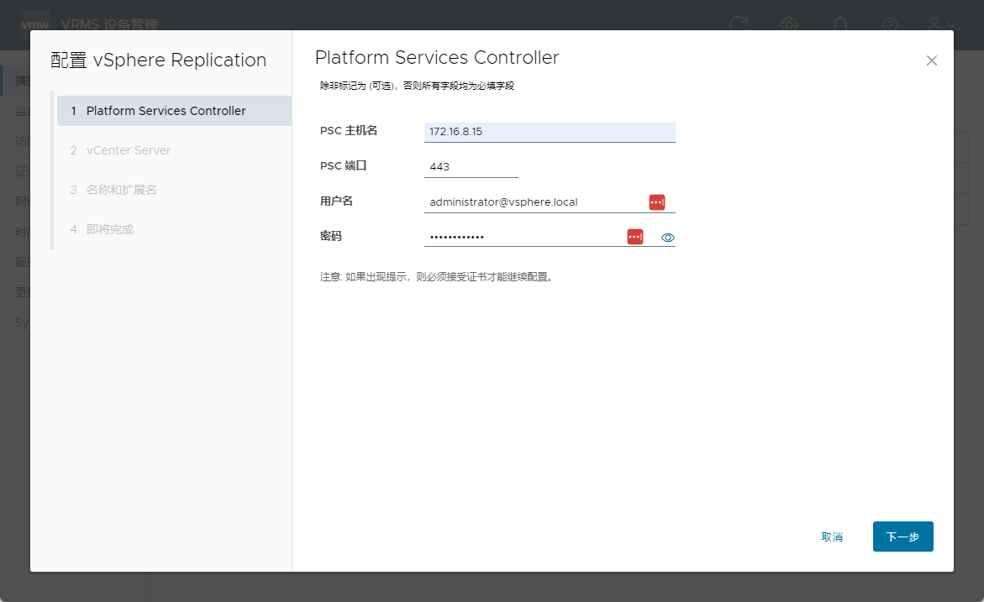Click the 取消 button

click(x=832, y=537)
